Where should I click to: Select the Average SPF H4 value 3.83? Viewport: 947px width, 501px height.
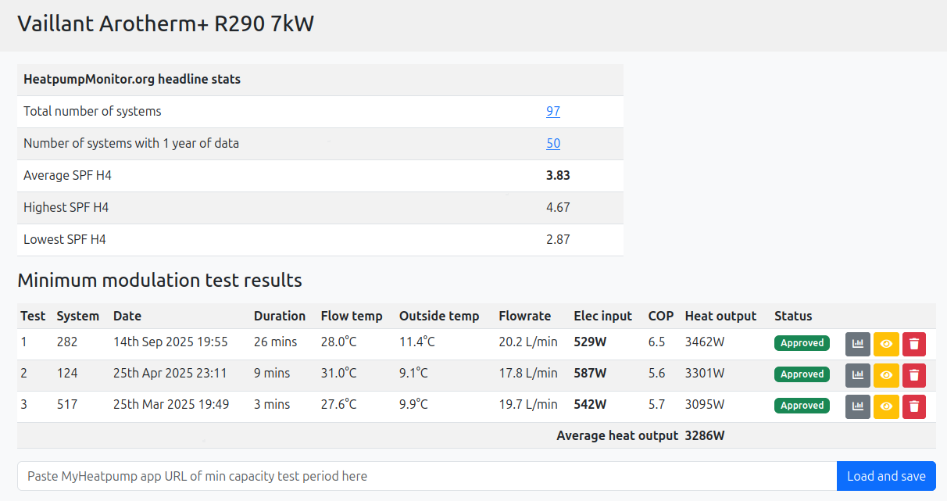558,176
